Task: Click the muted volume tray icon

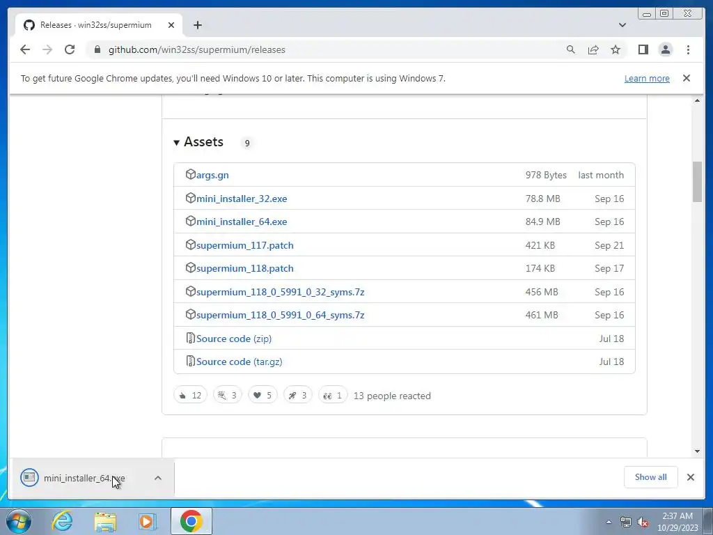Action: click(x=643, y=522)
